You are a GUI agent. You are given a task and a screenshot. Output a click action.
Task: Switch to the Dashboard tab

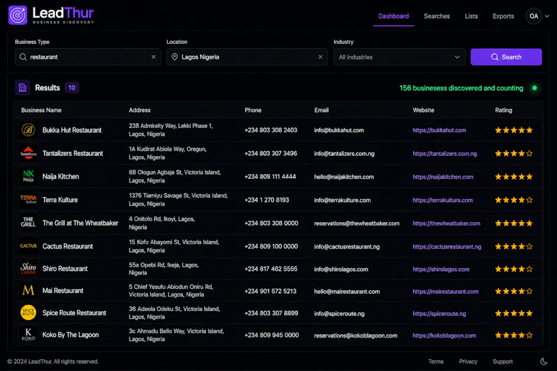393,16
